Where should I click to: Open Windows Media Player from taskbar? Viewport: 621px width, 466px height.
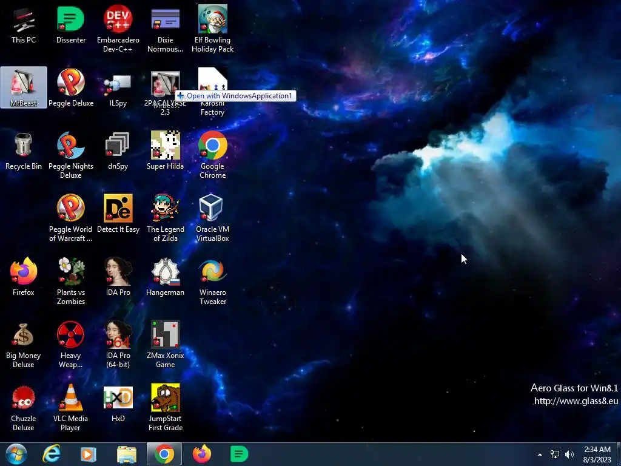pyautogui.click(x=89, y=454)
